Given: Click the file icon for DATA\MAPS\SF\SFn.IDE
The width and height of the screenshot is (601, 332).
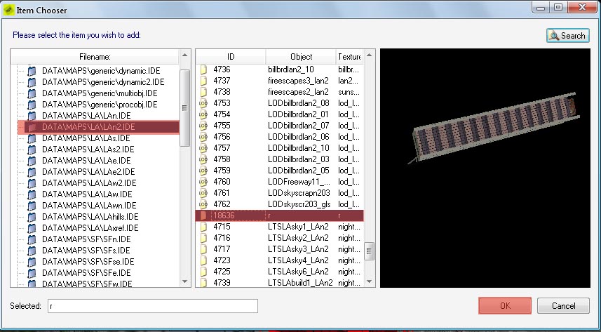Looking at the screenshot, I should point(31,239).
